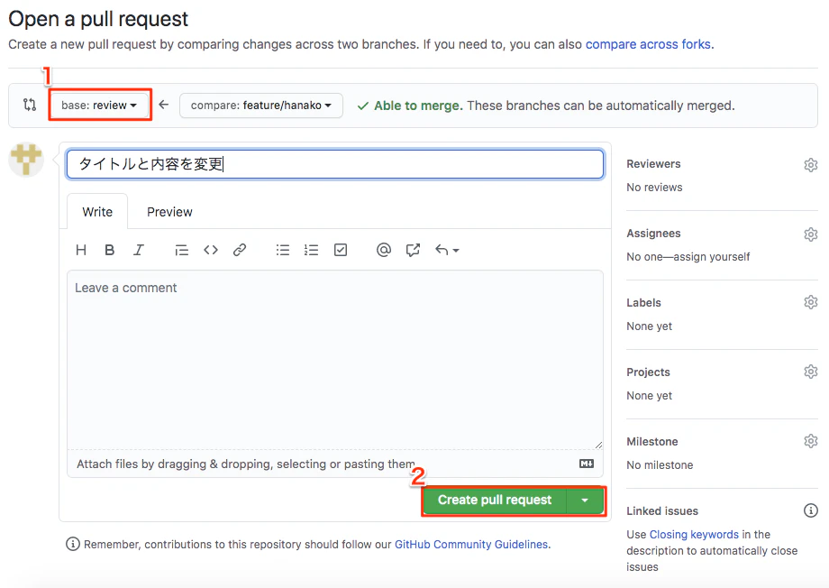Click the No reviews text
Screen dimensions: 829x588
[654, 188]
